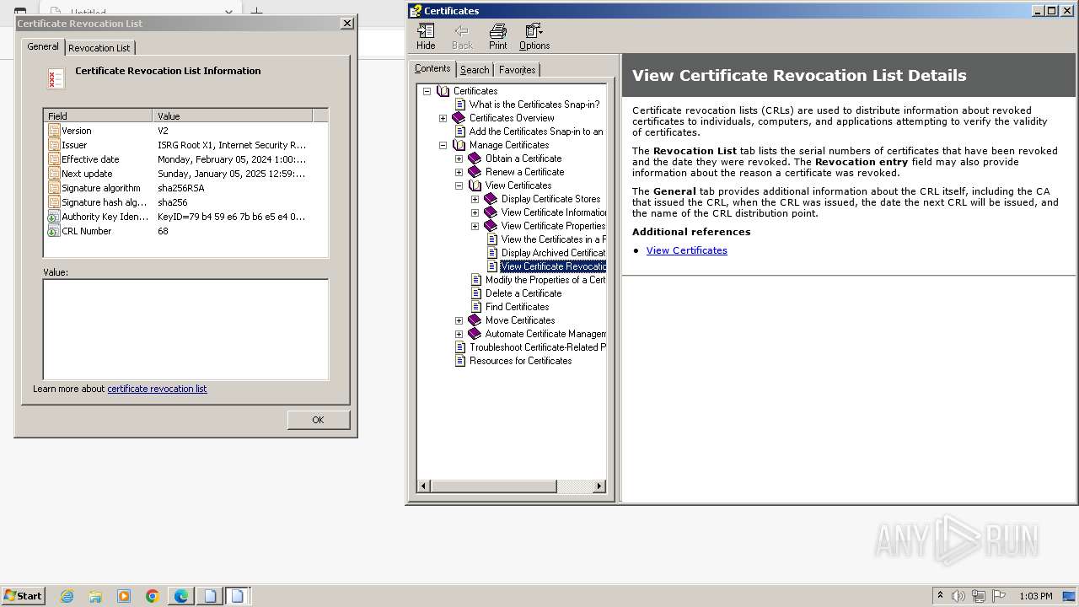This screenshot has width=1079, height=607.
Task: Open View the Certificates in a File topic
Action: pos(553,239)
